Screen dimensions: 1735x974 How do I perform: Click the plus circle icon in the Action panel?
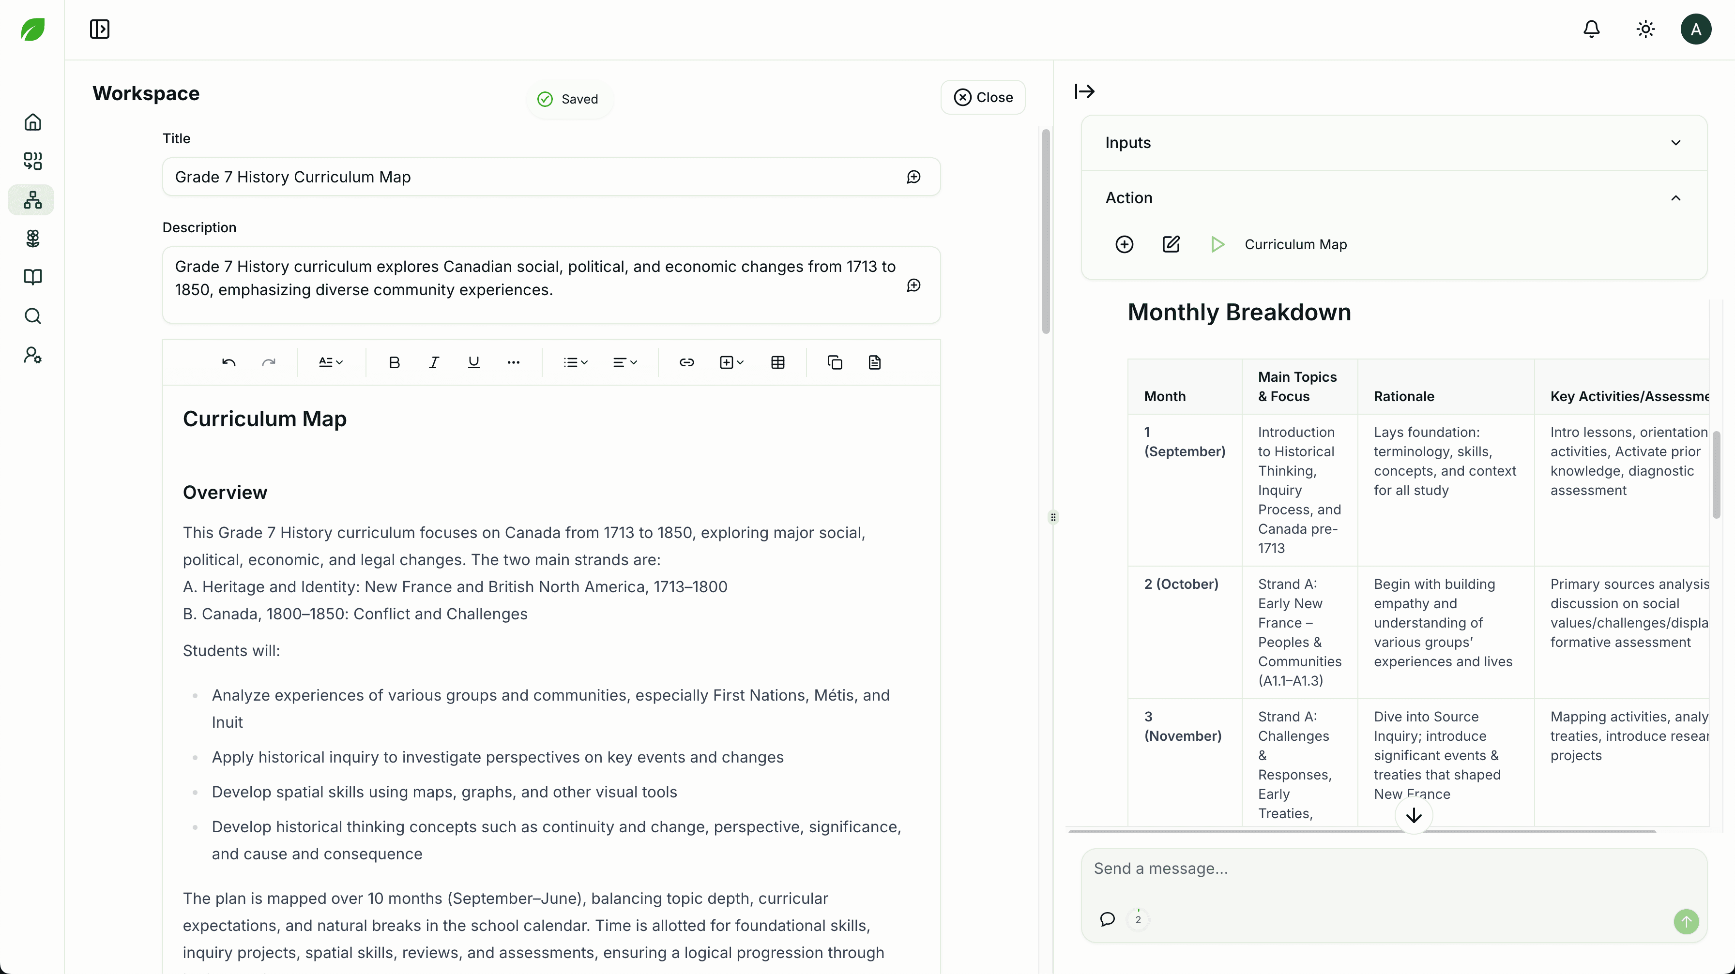click(x=1124, y=244)
